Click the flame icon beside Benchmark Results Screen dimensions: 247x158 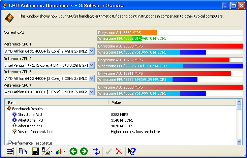click(x=9, y=108)
